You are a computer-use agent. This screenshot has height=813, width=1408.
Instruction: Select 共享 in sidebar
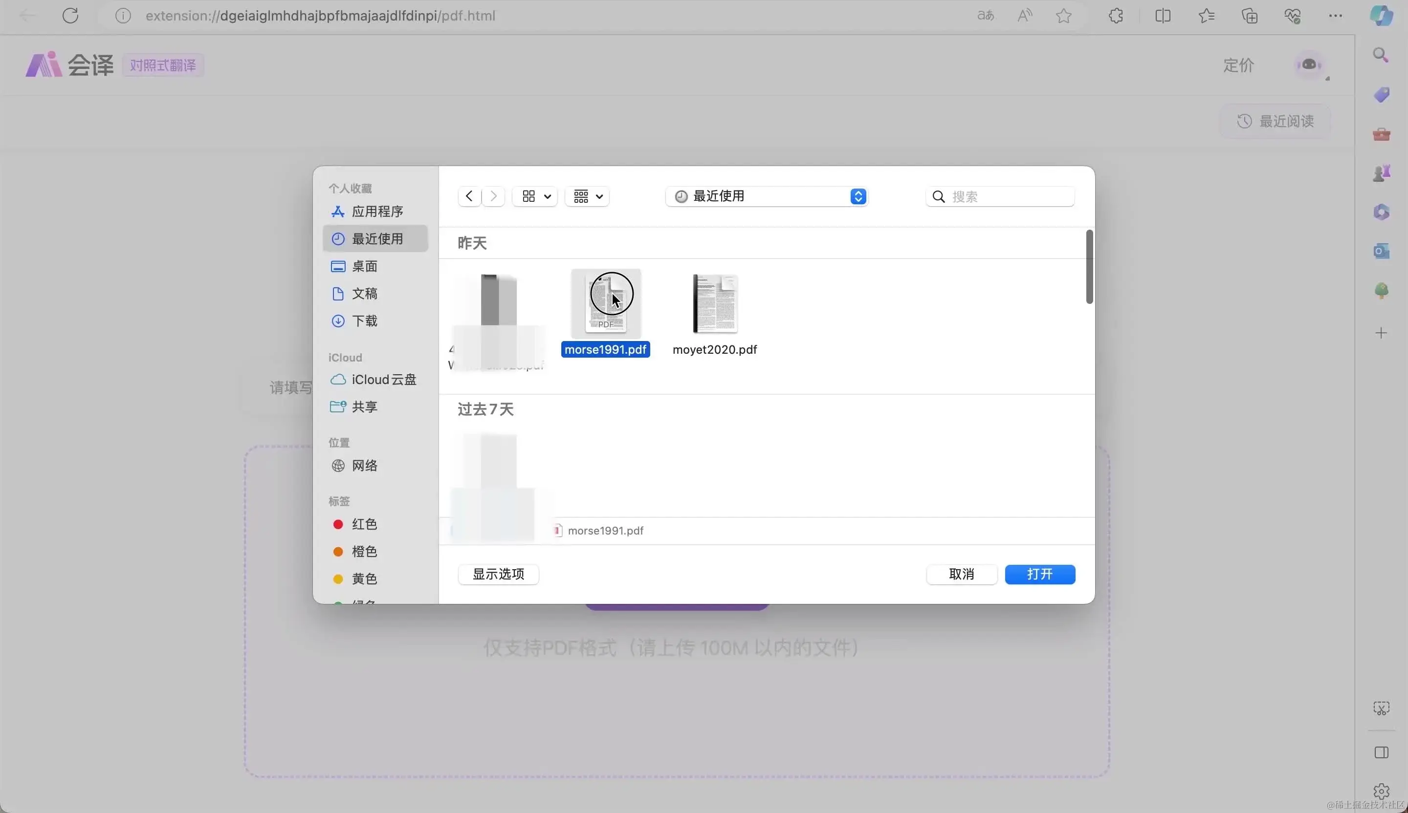[375, 407]
